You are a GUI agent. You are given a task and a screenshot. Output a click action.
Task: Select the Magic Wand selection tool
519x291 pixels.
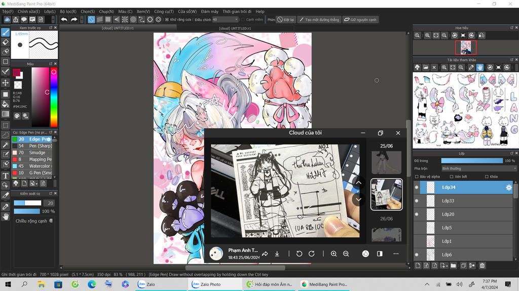(5, 144)
